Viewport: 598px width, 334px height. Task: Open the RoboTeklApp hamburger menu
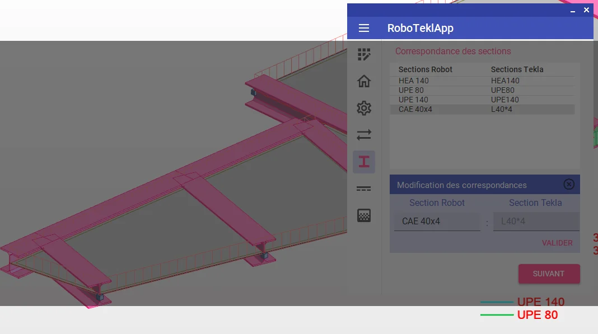tap(364, 28)
